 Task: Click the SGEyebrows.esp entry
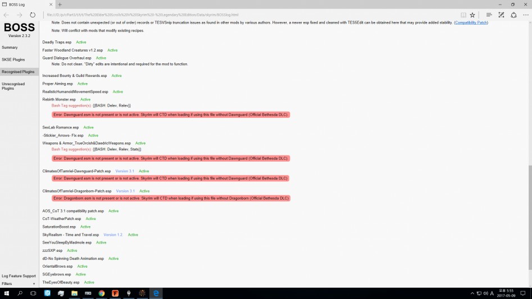pyautogui.click(x=57, y=274)
